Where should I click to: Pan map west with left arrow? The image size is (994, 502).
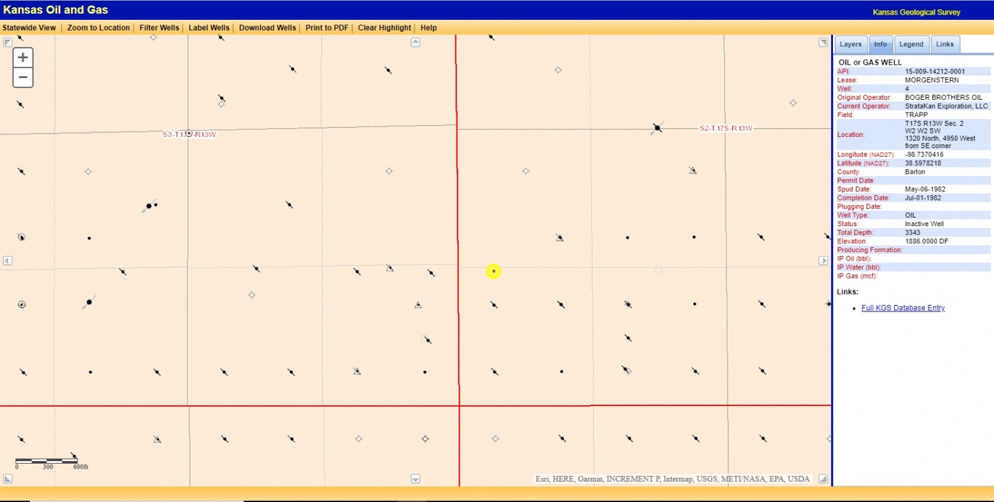pos(8,261)
